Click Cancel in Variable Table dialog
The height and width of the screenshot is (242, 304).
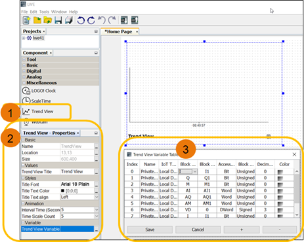(x=198, y=230)
